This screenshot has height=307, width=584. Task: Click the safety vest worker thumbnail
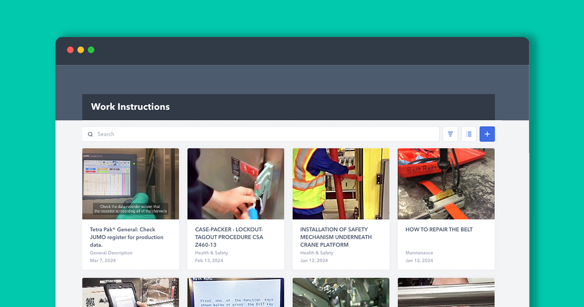point(341,184)
